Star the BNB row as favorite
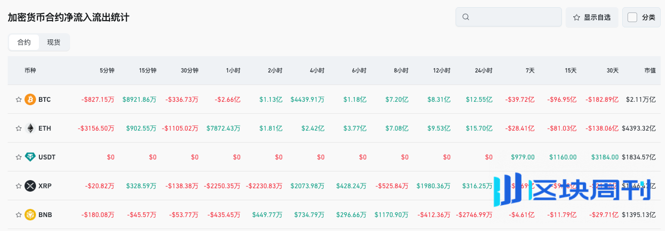 (x=19, y=215)
